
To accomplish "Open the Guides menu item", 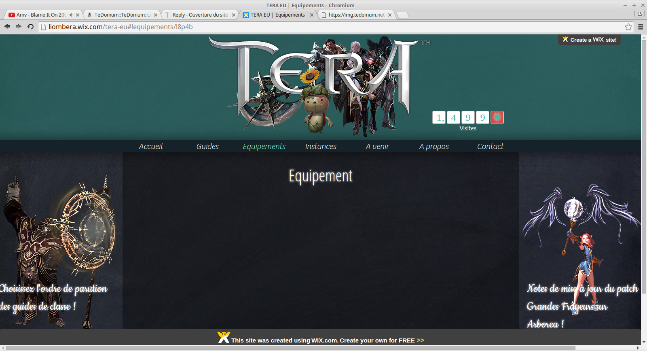I will pos(207,147).
